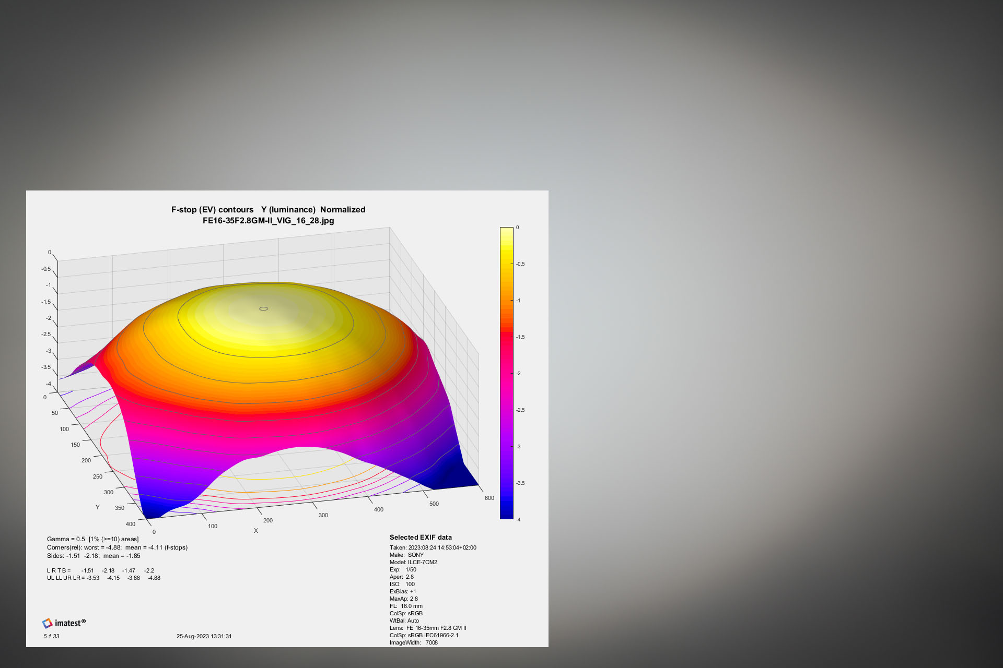
Task: Click the 'UL LL UR LR' corner values row
Action: point(103,578)
